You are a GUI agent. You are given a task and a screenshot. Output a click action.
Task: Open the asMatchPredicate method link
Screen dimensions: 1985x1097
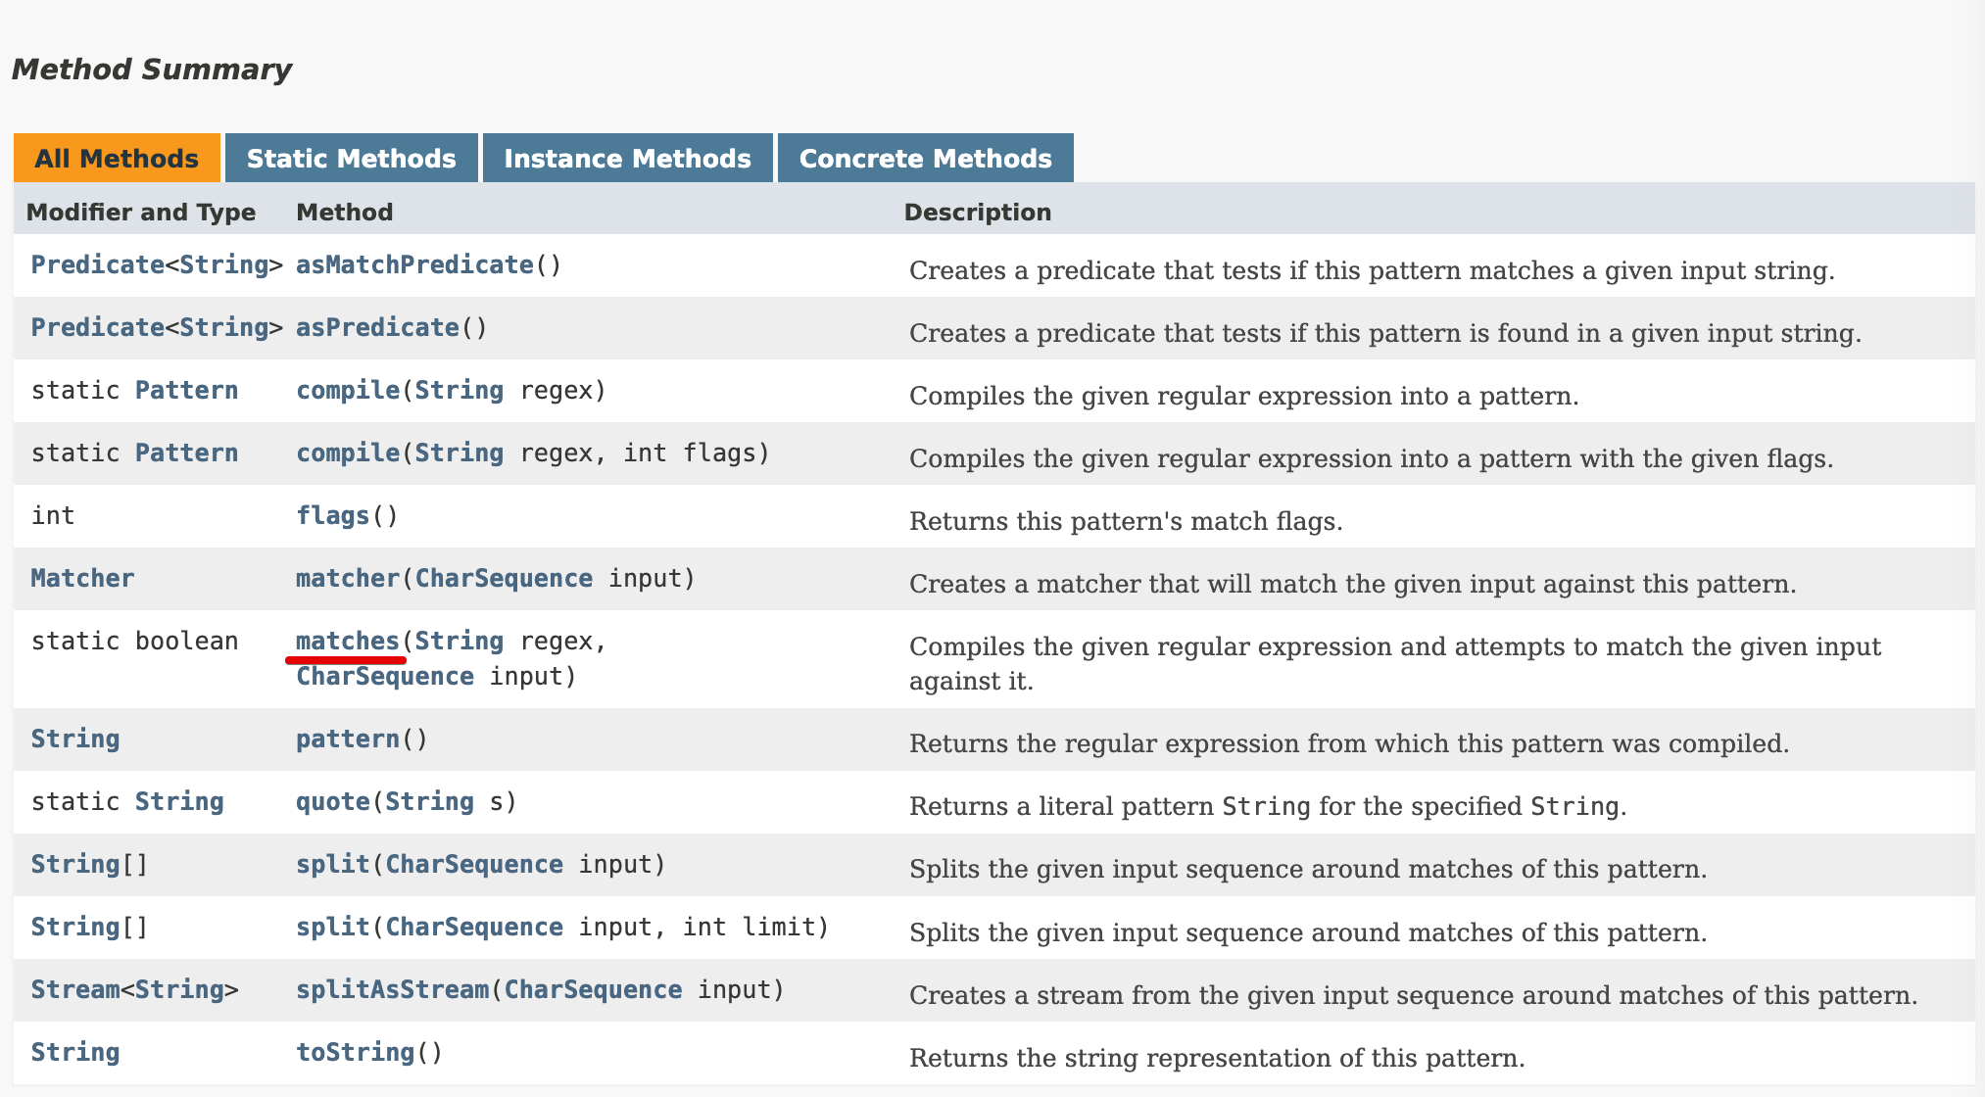[414, 265]
